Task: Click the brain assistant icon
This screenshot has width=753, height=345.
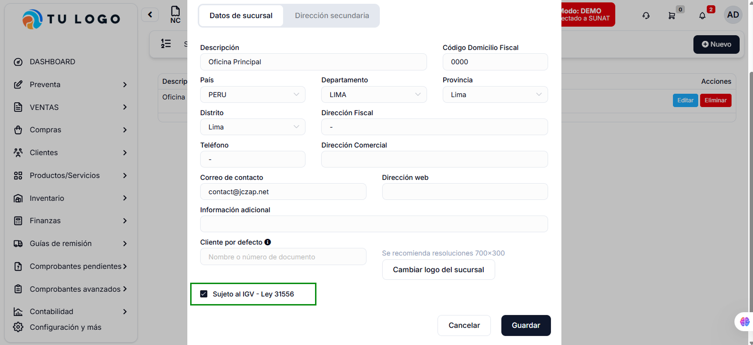Action: click(x=744, y=322)
